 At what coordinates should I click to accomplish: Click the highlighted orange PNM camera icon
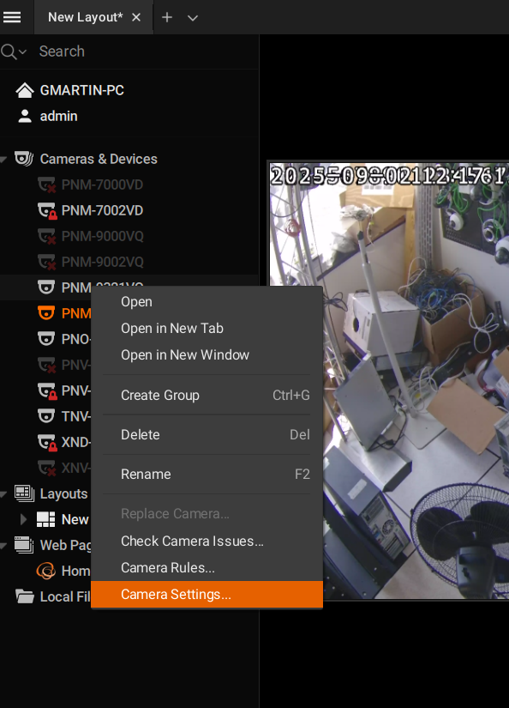(46, 313)
